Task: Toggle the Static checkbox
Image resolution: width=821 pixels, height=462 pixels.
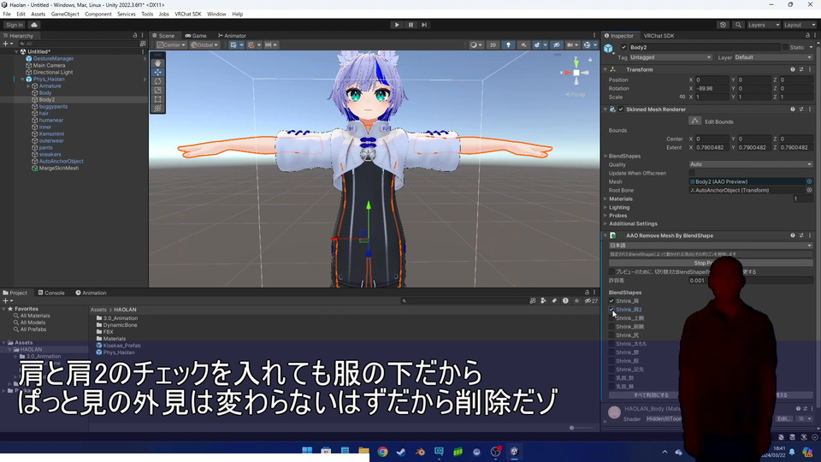Action: 785,47
